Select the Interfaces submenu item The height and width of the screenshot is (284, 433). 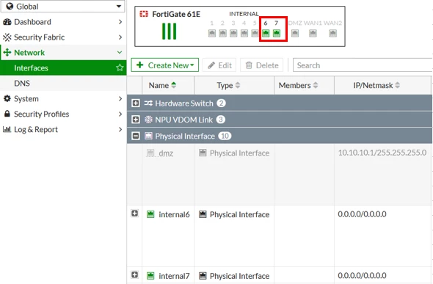point(62,68)
